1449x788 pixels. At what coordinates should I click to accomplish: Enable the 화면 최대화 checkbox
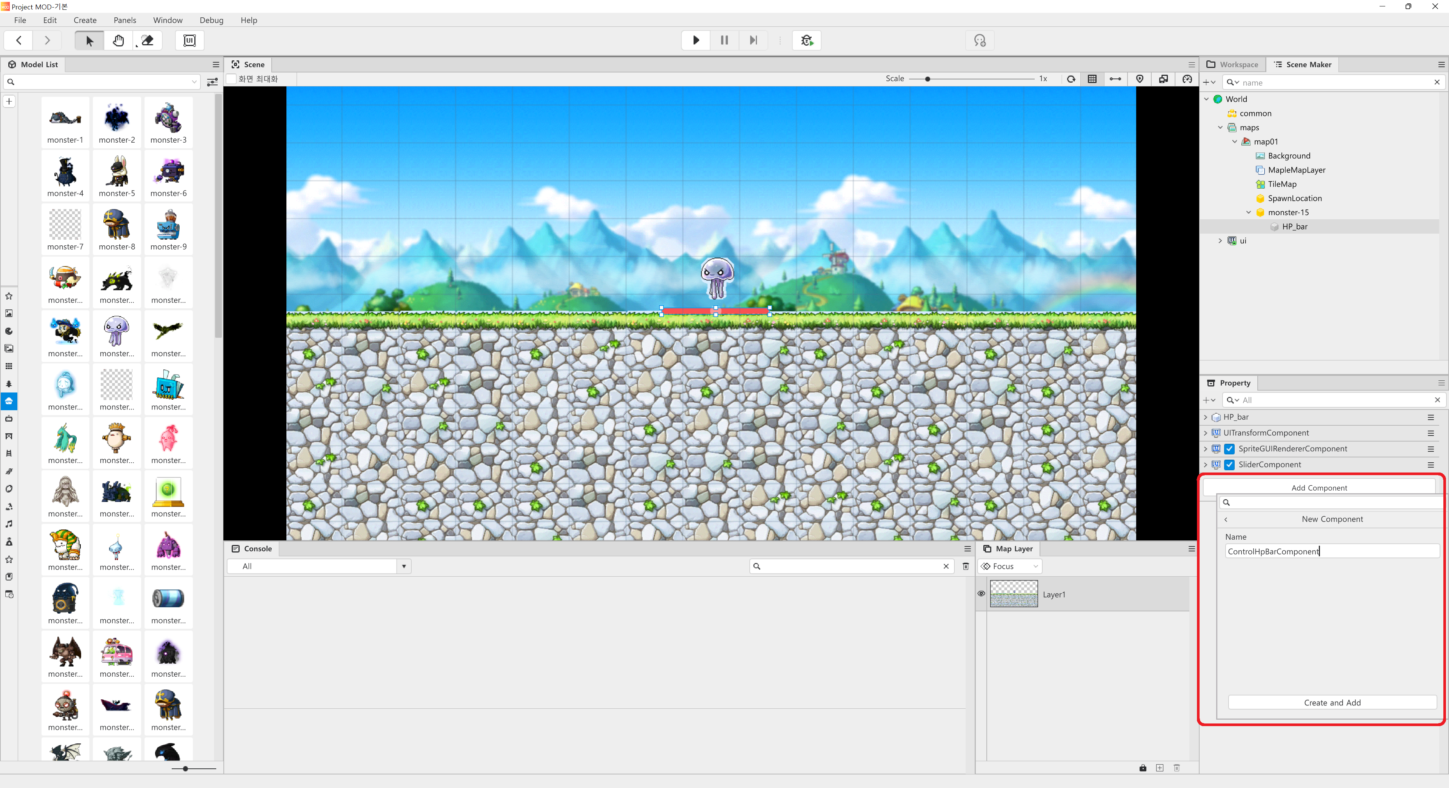coord(231,79)
